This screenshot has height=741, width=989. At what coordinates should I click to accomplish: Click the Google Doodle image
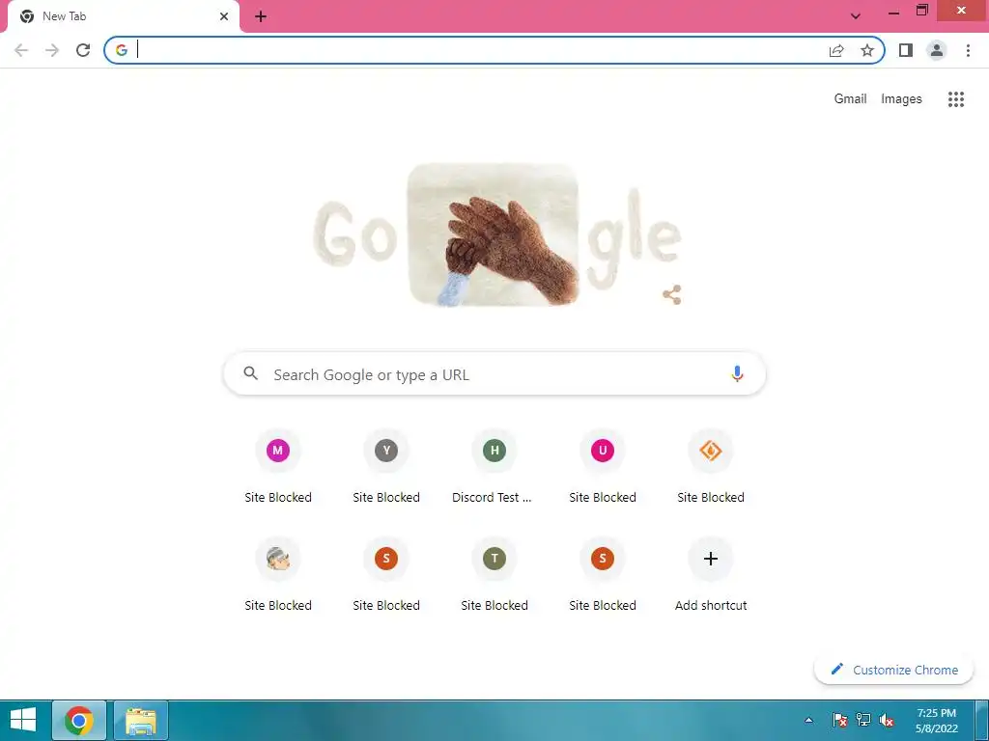pos(496,235)
